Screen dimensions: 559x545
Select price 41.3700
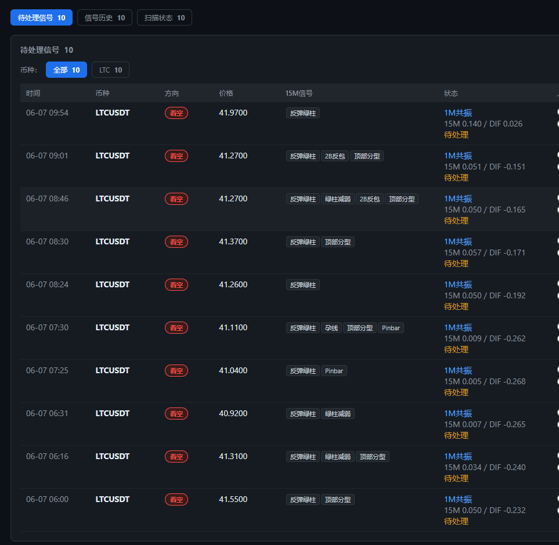[233, 241]
